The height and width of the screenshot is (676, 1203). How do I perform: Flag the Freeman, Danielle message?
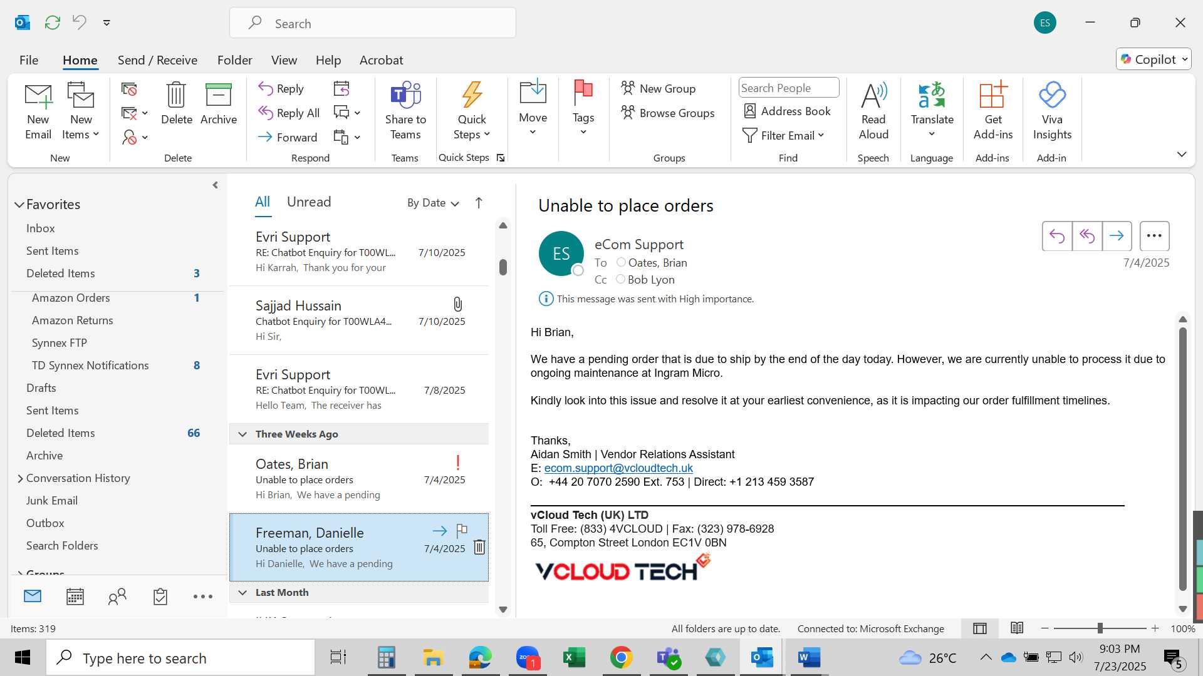point(462,531)
